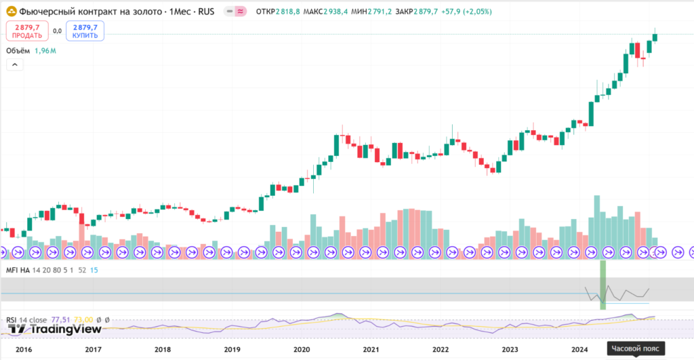
Task: Click the ЗАКР 2879,7 close value
Action: pyautogui.click(x=416, y=12)
